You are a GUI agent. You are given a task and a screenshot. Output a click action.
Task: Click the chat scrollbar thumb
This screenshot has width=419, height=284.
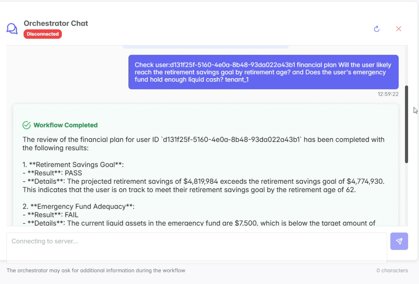(406, 124)
